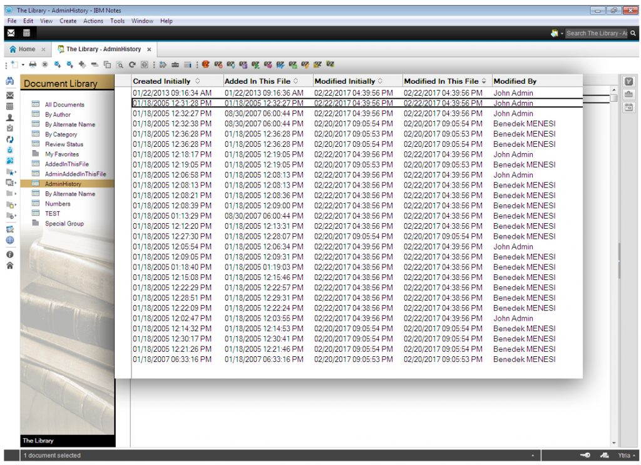Click the globe icon in the left sidebar
Image resolution: width=641 pixels, height=465 pixels.
point(9,240)
